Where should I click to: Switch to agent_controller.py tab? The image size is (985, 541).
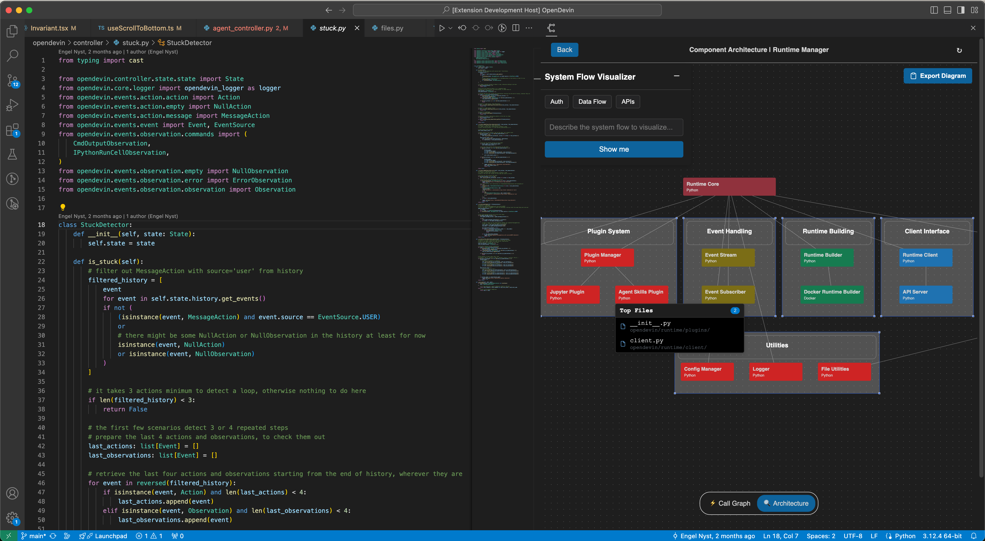243,28
